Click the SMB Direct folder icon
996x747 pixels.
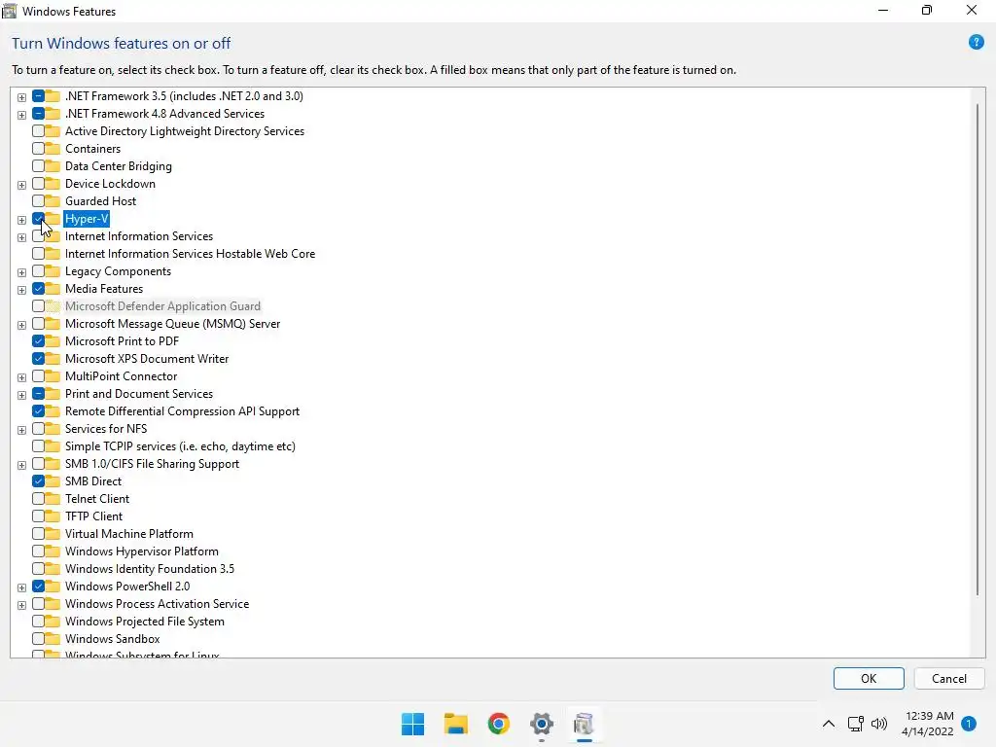pos(53,481)
